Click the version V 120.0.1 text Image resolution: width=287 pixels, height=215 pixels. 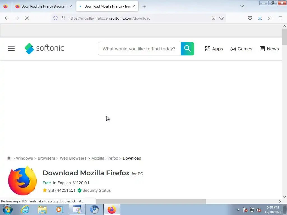(x=81, y=183)
